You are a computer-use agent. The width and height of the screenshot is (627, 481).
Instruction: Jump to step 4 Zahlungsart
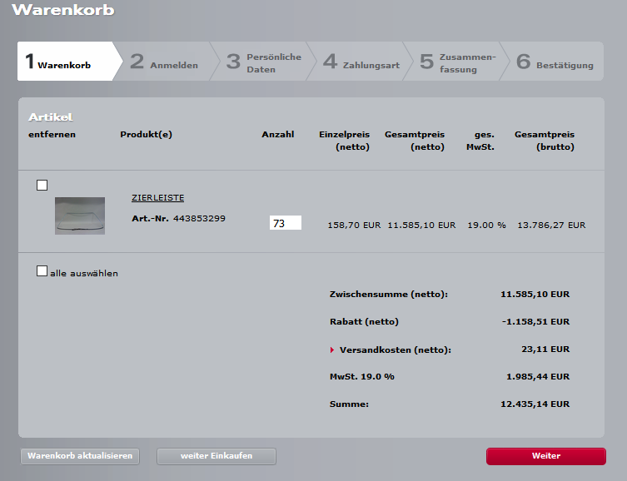click(x=361, y=62)
